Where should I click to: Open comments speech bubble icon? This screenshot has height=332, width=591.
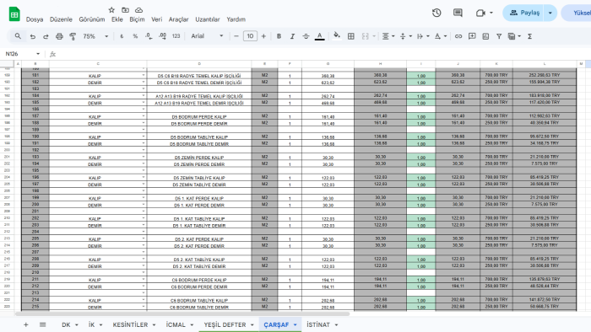[458, 13]
